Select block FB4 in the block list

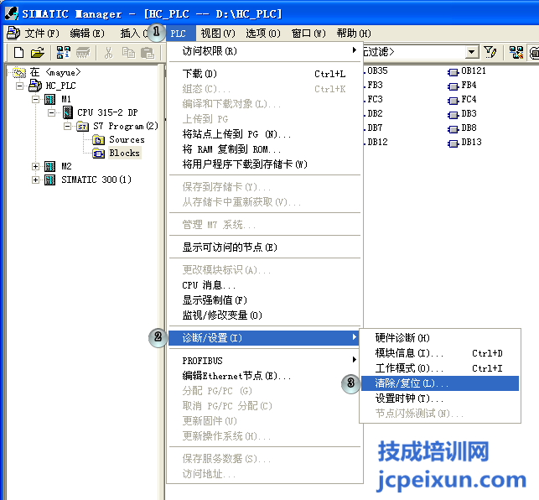[468, 85]
